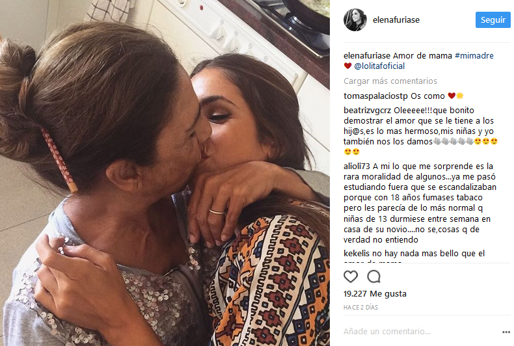Visit the @lolitaoficial mention
The height and width of the screenshot is (346, 514).
(379, 66)
